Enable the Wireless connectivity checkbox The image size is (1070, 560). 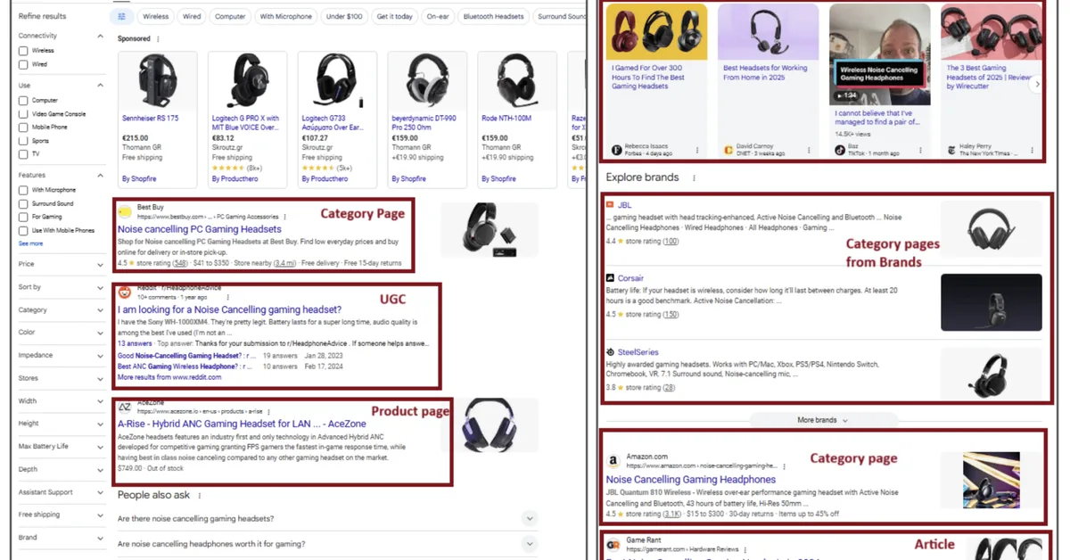coord(22,51)
